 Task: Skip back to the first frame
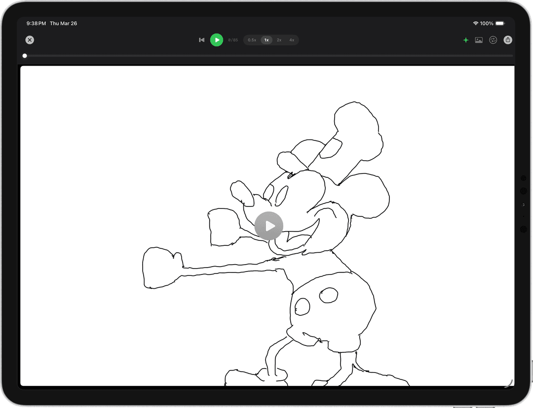[x=201, y=40]
